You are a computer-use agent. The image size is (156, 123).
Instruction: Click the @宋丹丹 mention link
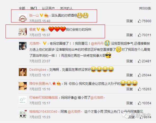coord(97,44)
